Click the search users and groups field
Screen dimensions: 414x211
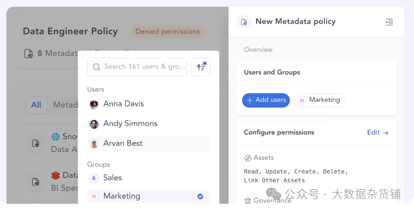[138, 67]
